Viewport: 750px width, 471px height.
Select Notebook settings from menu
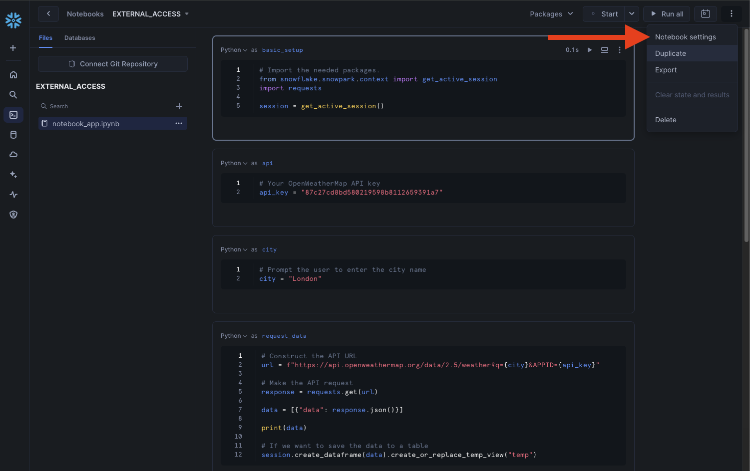point(685,37)
